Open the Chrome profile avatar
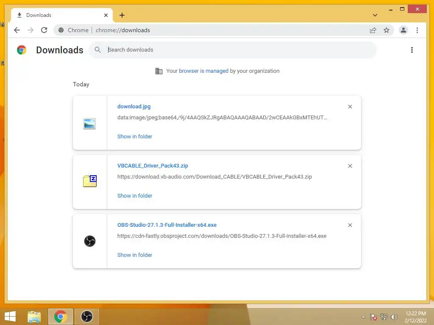 click(403, 30)
